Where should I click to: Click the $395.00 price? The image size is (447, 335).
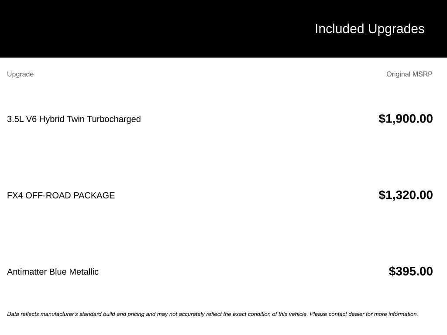[411, 271]
